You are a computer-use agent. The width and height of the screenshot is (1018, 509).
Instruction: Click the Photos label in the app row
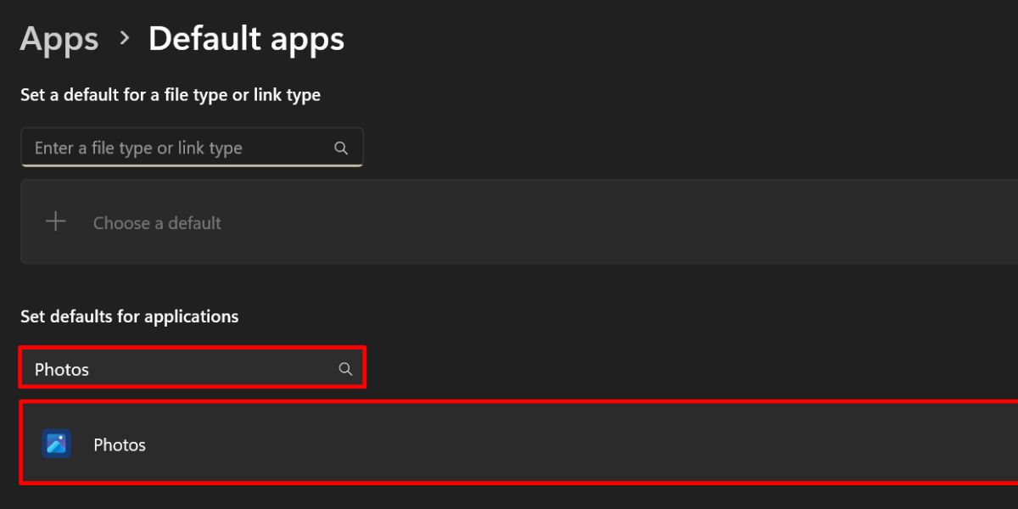pos(119,444)
